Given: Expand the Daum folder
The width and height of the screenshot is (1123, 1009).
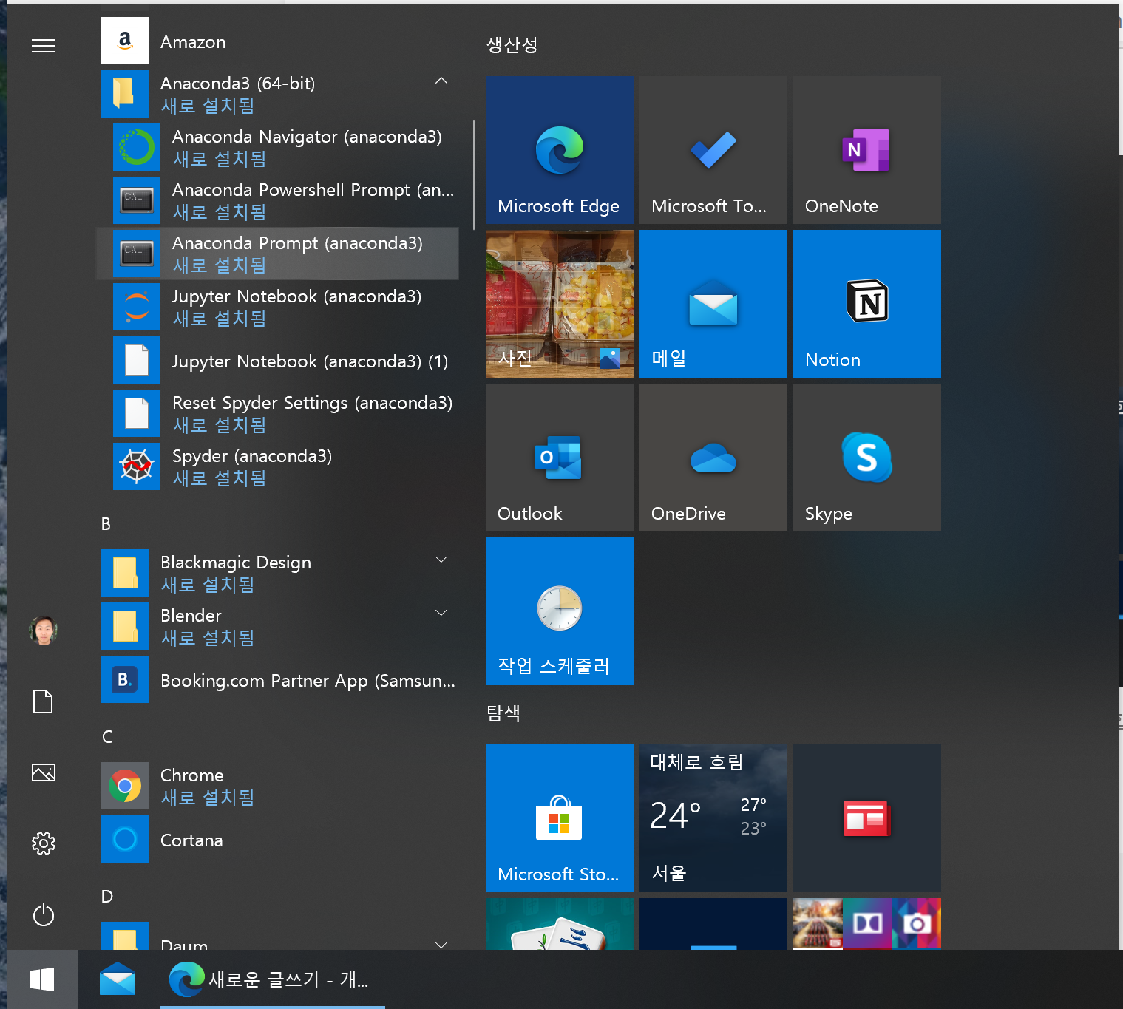Looking at the screenshot, I should coord(441,944).
